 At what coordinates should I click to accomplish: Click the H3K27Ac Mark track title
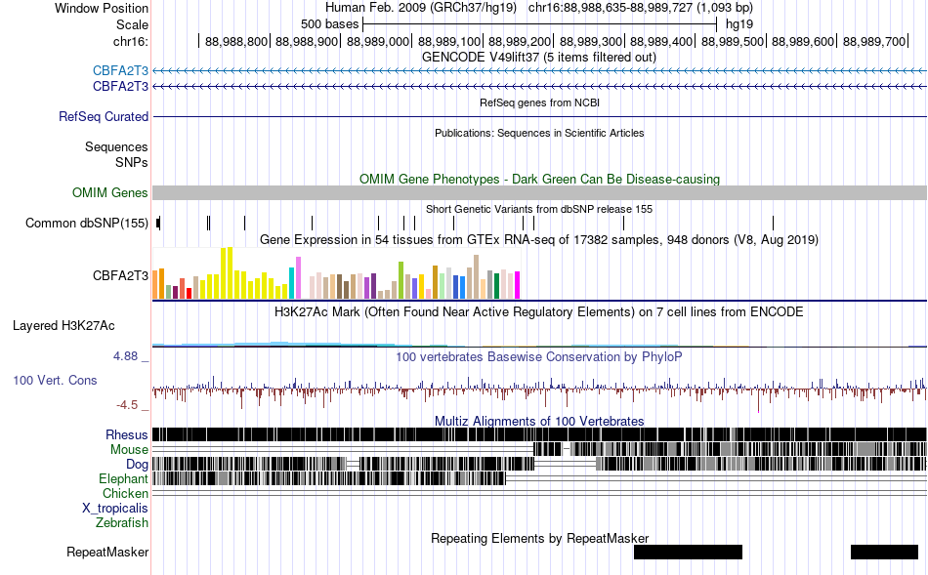(x=539, y=311)
